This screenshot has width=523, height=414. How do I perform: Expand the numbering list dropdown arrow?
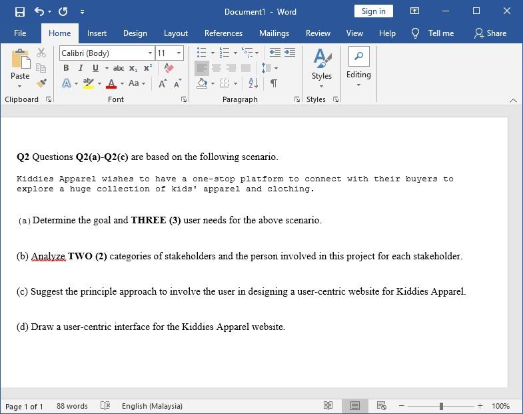tap(235, 53)
